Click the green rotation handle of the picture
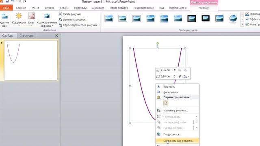The height and width of the screenshot is (146, 260). (158, 43)
